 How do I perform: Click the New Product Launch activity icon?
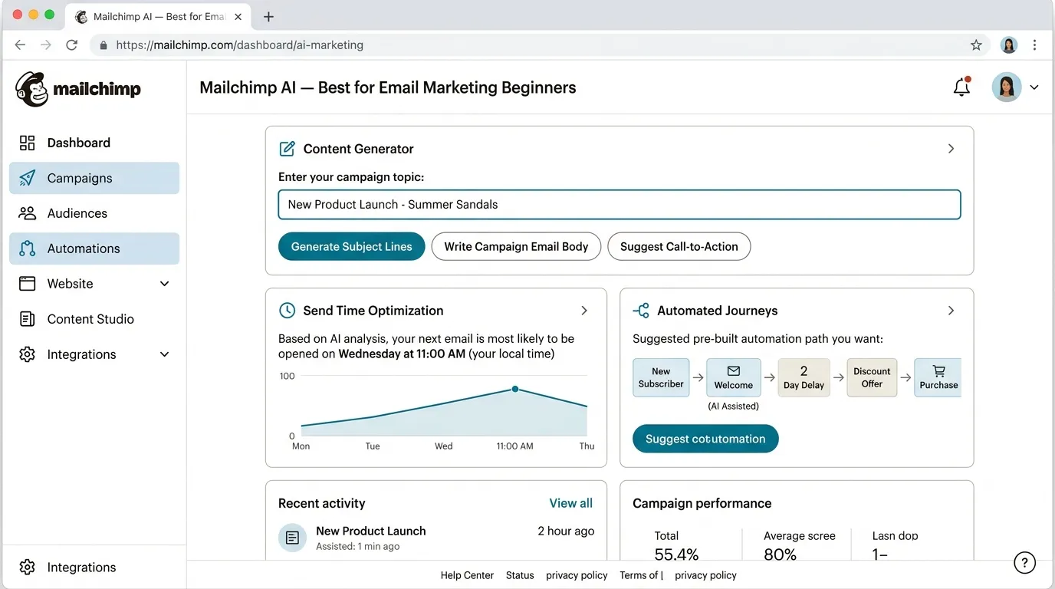(292, 538)
